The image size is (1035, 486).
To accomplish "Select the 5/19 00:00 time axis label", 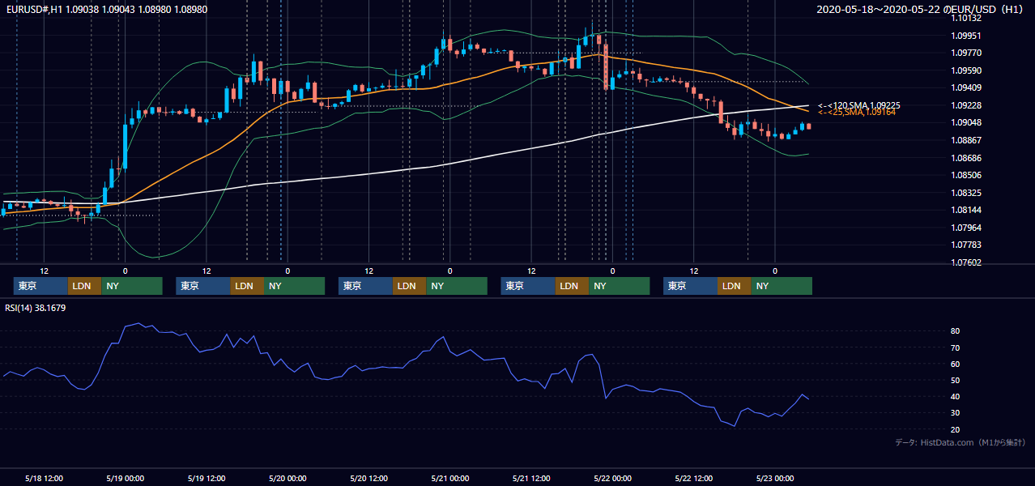I will (x=126, y=478).
